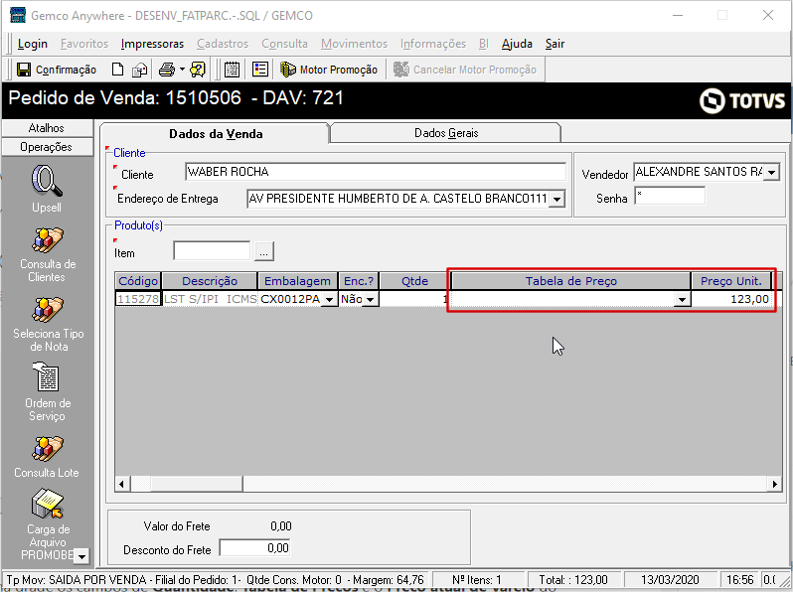Click the printer icon in toolbar
The image size is (793, 592).
(x=166, y=70)
